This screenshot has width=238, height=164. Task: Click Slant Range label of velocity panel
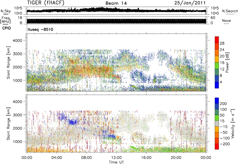click(x=8, y=124)
